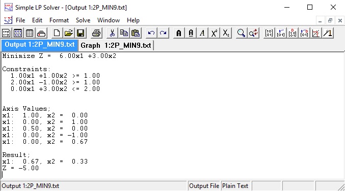
Task: Print the output with printer icon
Action: (x=96, y=33)
